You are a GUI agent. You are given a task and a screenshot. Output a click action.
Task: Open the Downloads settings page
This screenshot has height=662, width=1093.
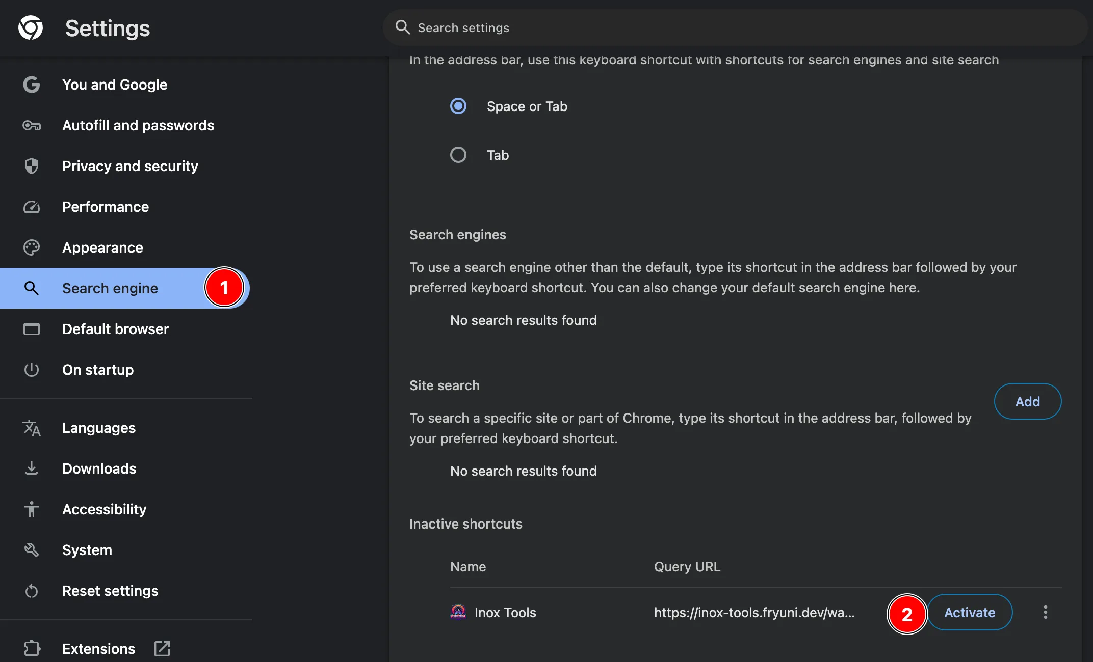[99, 468]
